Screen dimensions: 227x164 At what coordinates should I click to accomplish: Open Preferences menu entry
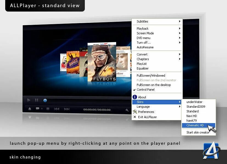tap(157, 112)
